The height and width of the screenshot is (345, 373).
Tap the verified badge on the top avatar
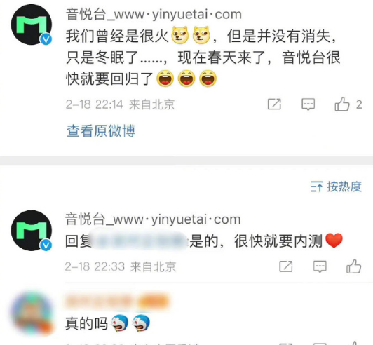coord(46,39)
